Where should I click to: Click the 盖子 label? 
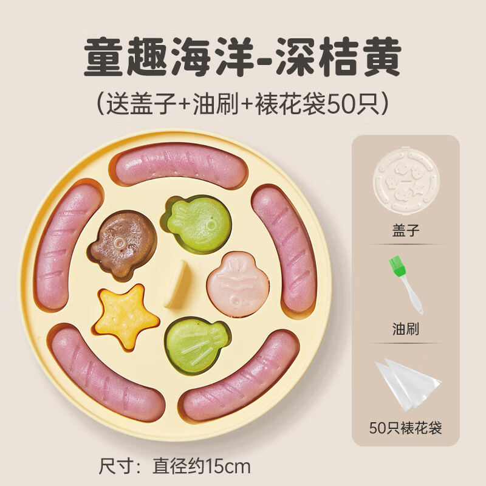pyautogui.click(x=406, y=230)
